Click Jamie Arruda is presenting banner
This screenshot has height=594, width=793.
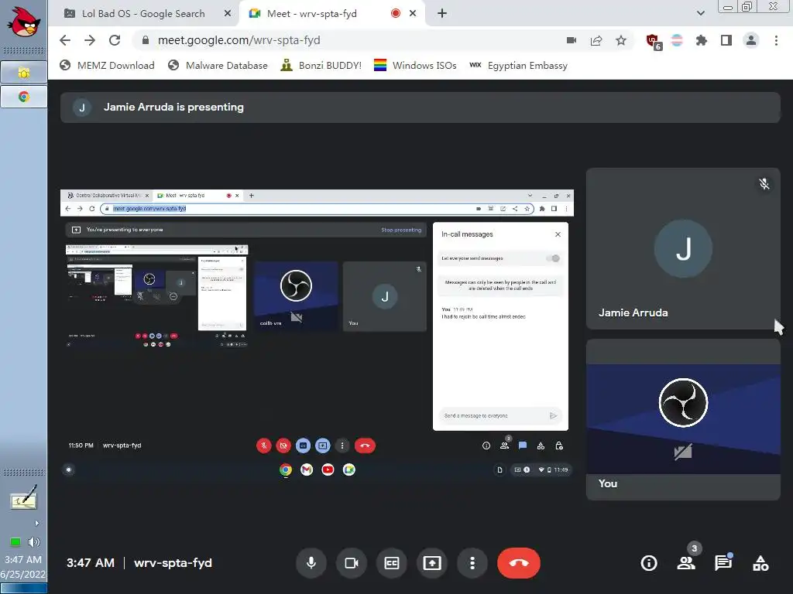[x=420, y=107]
